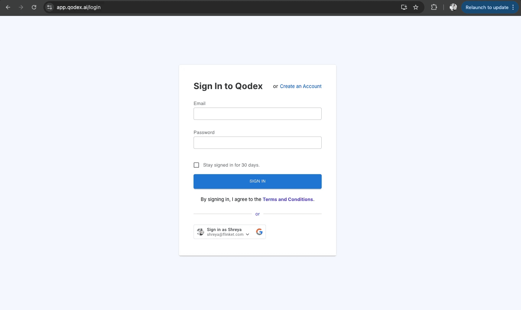Follow the Create an Account link
This screenshot has height=310, width=521.
point(301,86)
